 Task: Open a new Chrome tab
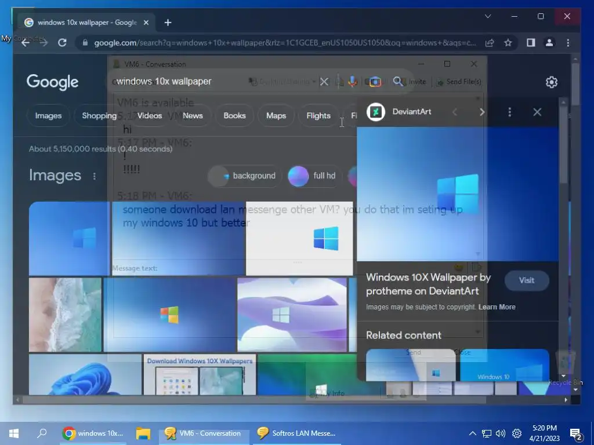[x=168, y=23]
